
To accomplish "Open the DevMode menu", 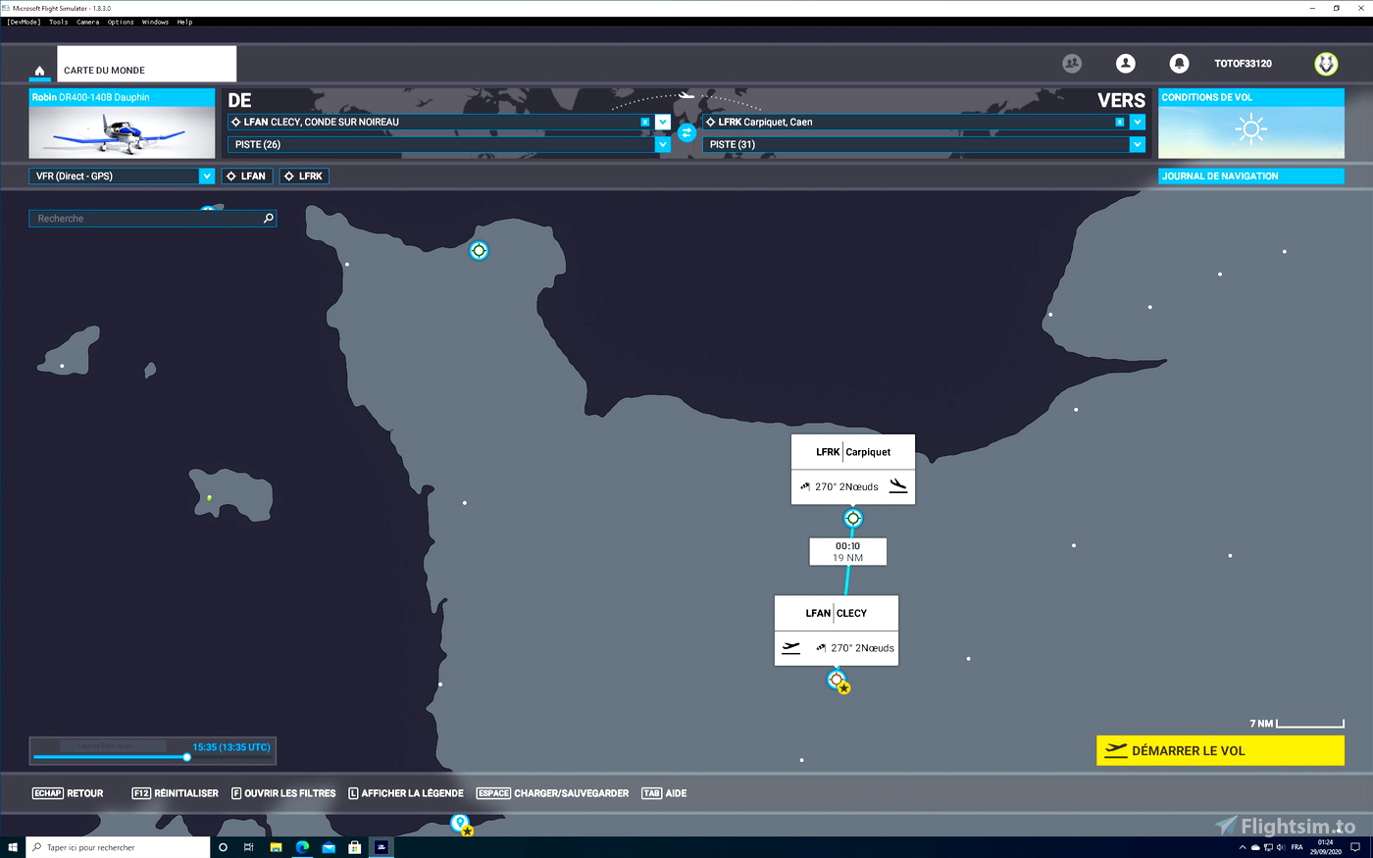I will pyautogui.click(x=24, y=22).
